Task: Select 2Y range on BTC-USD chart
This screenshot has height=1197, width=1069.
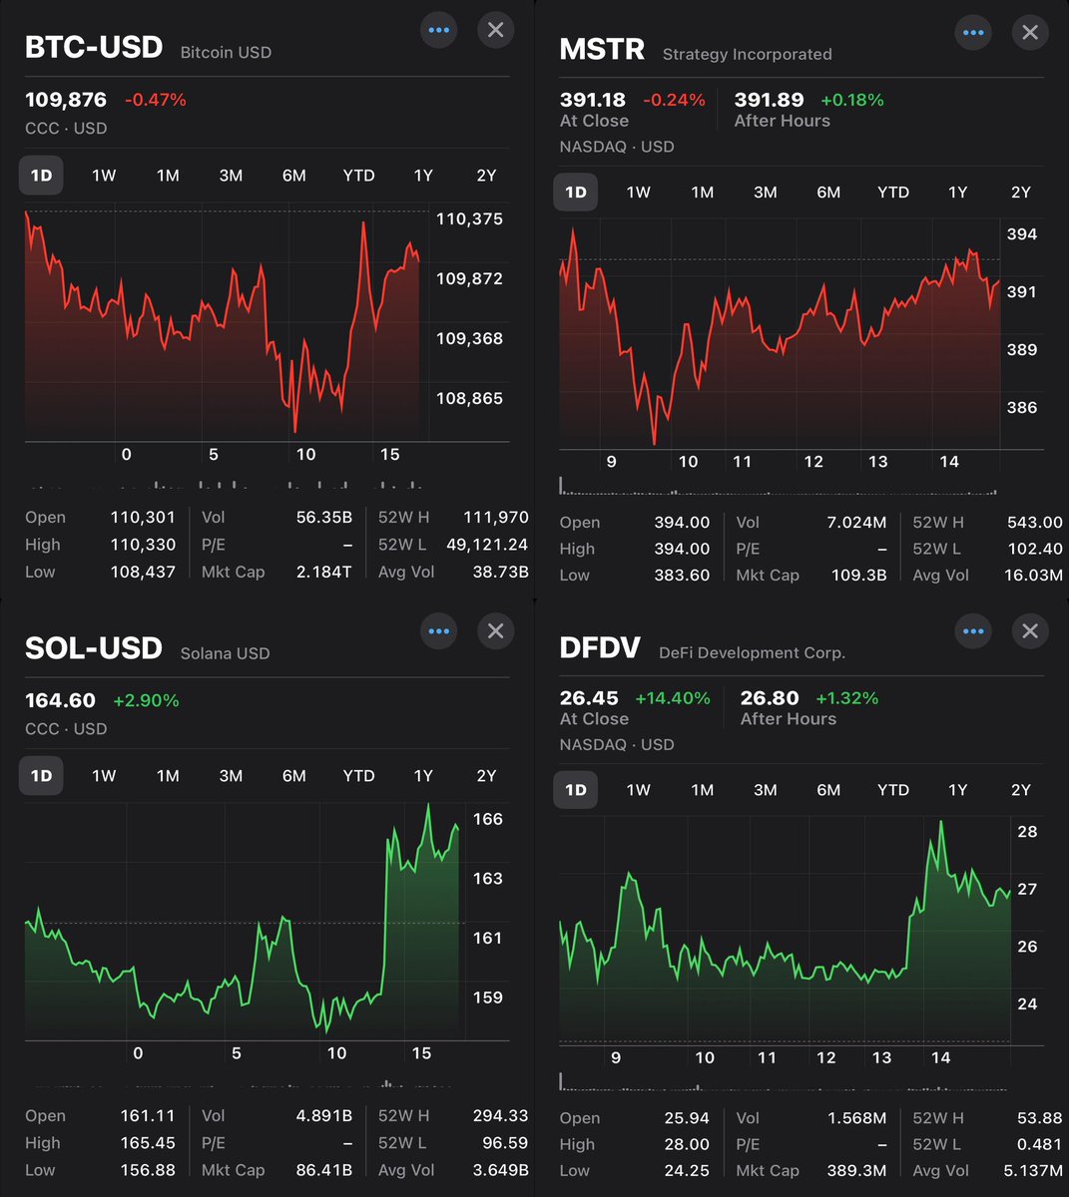Action: click(486, 176)
